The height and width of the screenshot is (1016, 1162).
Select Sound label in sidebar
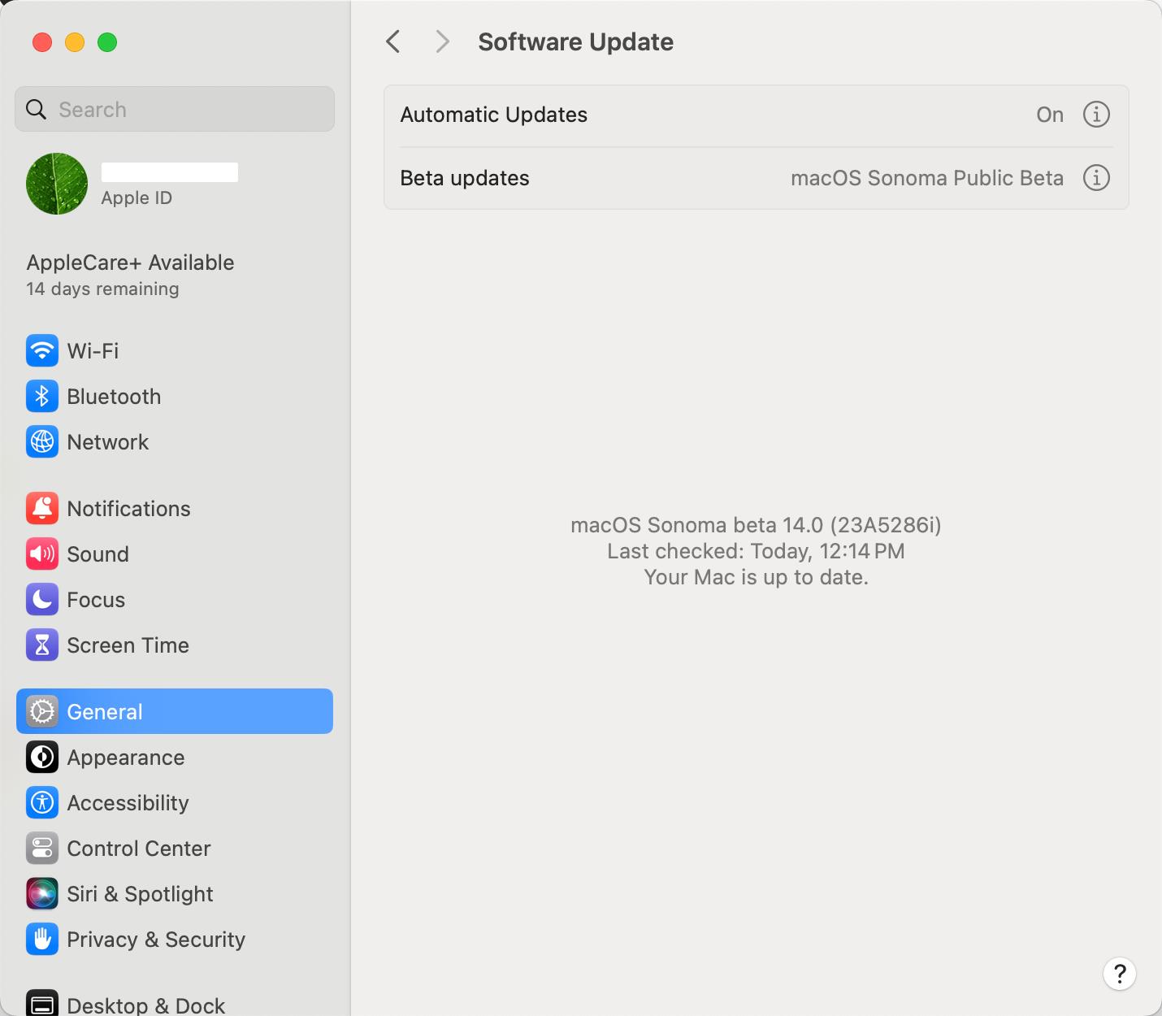click(98, 554)
